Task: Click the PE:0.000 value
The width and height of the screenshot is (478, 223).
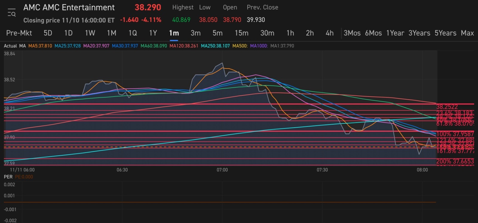Action: (24, 177)
